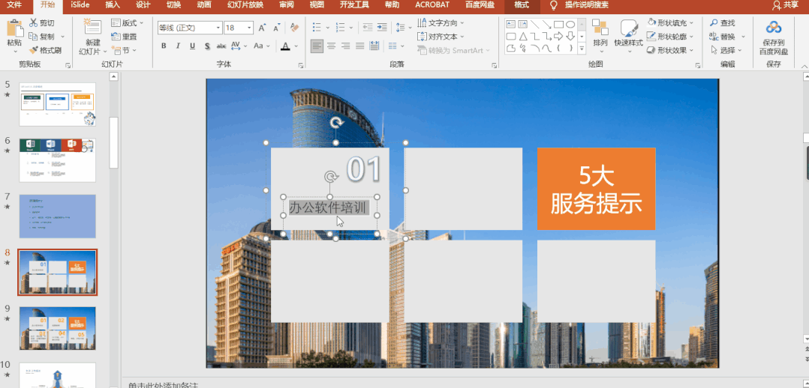Open the font size dropdown

pyautogui.click(x=249, y=28)
